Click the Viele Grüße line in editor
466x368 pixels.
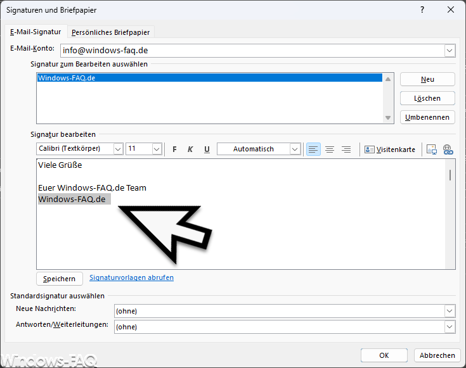(60, 165)
